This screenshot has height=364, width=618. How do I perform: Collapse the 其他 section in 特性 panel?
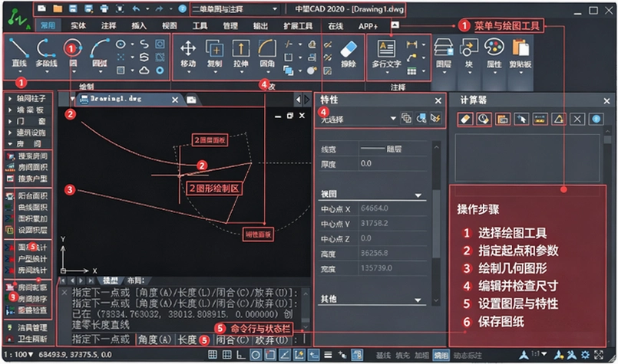[418, 300]
